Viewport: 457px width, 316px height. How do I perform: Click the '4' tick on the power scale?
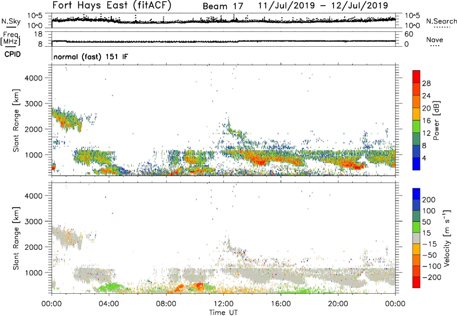point(424,158)
